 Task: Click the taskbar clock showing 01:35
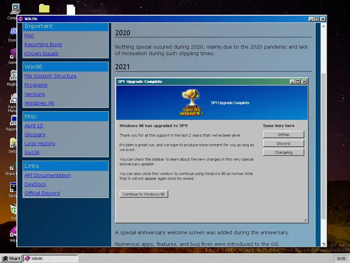click(x=341, y=259)
